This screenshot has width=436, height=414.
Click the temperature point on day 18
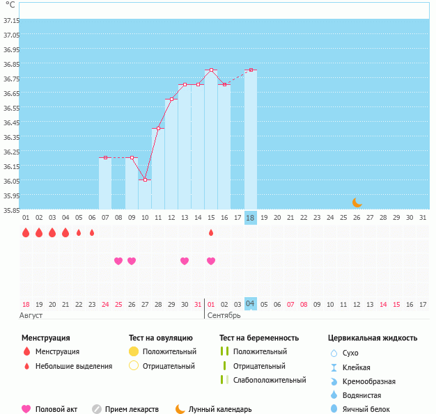(251, 70)
